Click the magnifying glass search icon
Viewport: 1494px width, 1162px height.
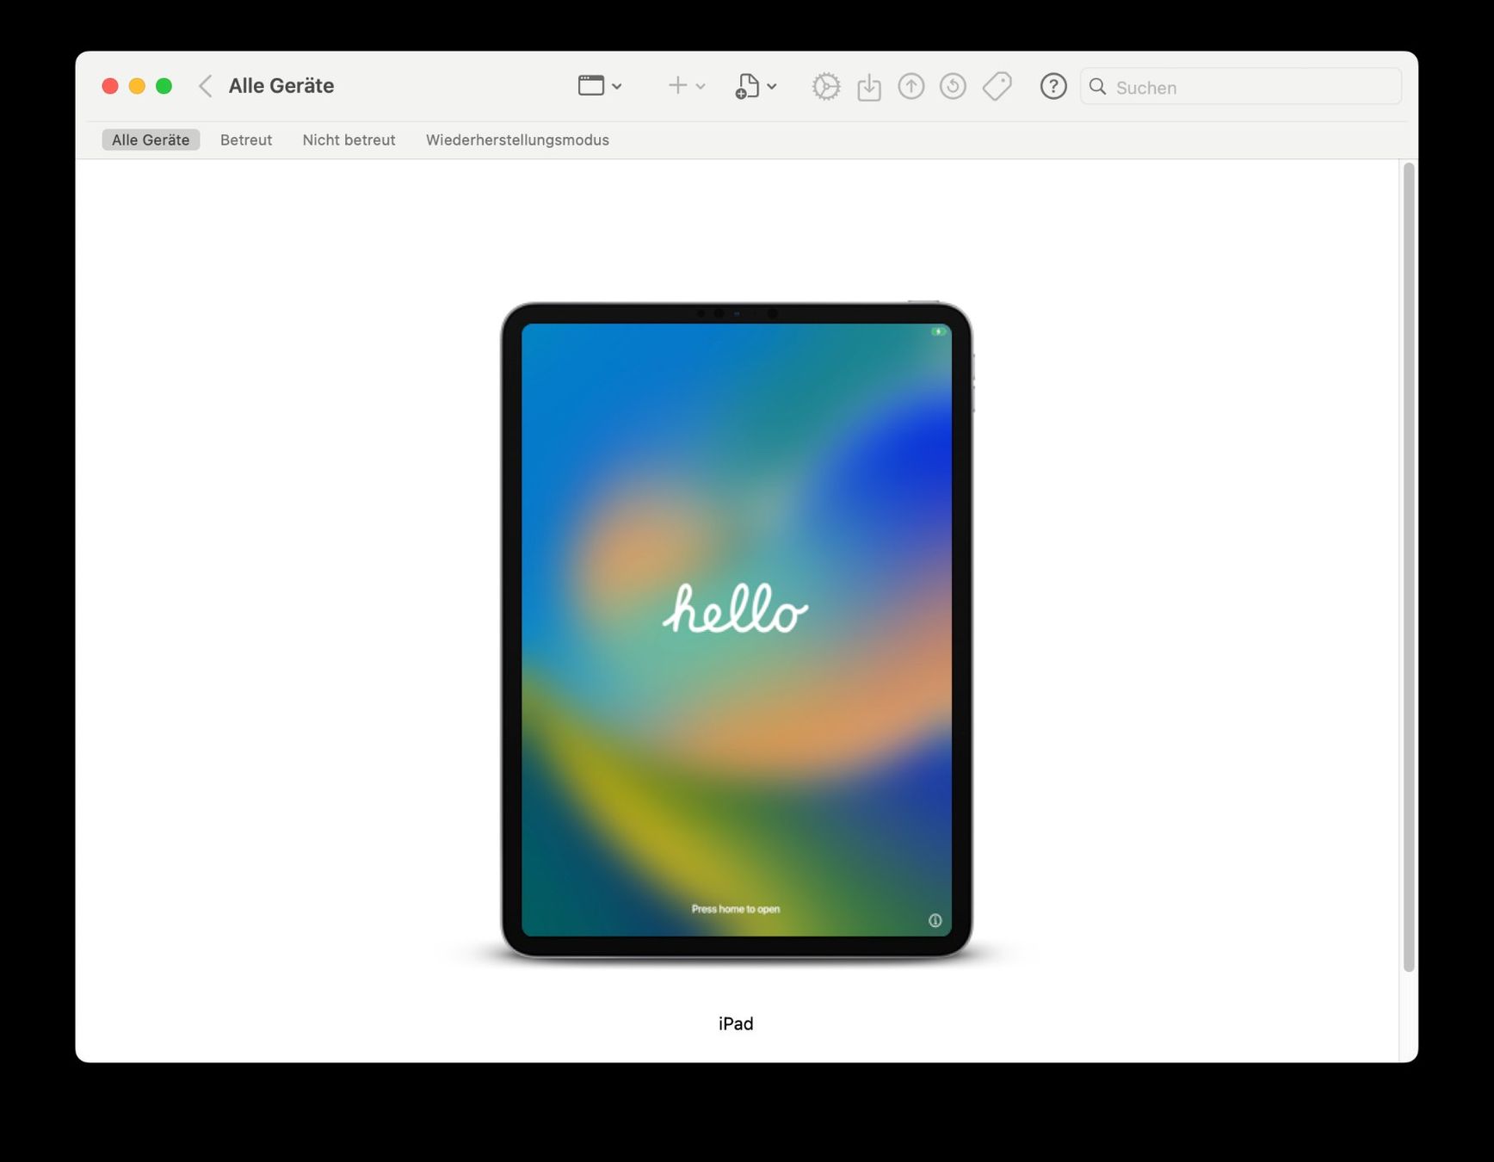click(1097, 86)
